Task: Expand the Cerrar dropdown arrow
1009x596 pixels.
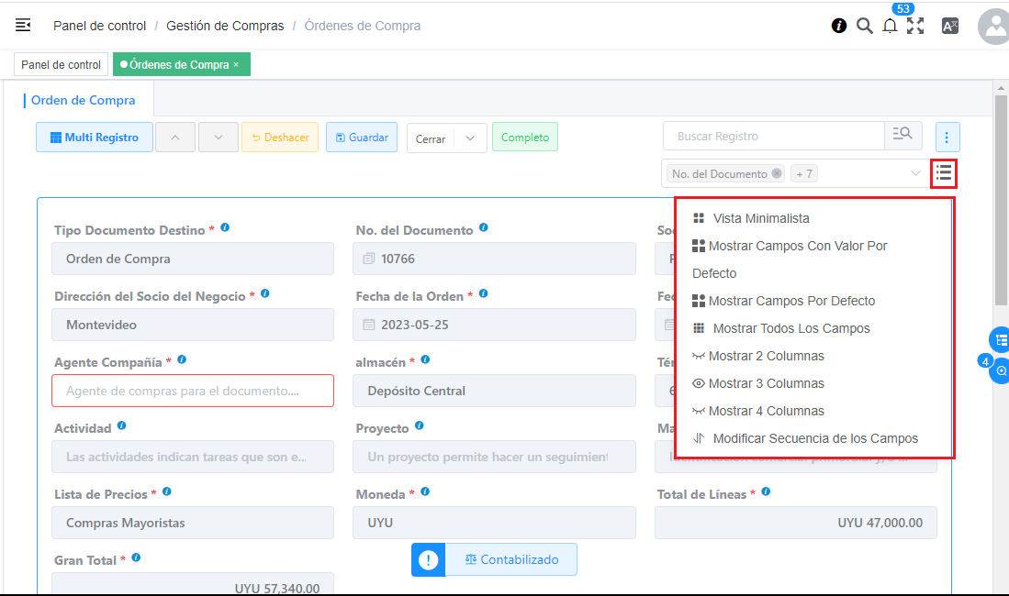Action: (x=470, y=138)
